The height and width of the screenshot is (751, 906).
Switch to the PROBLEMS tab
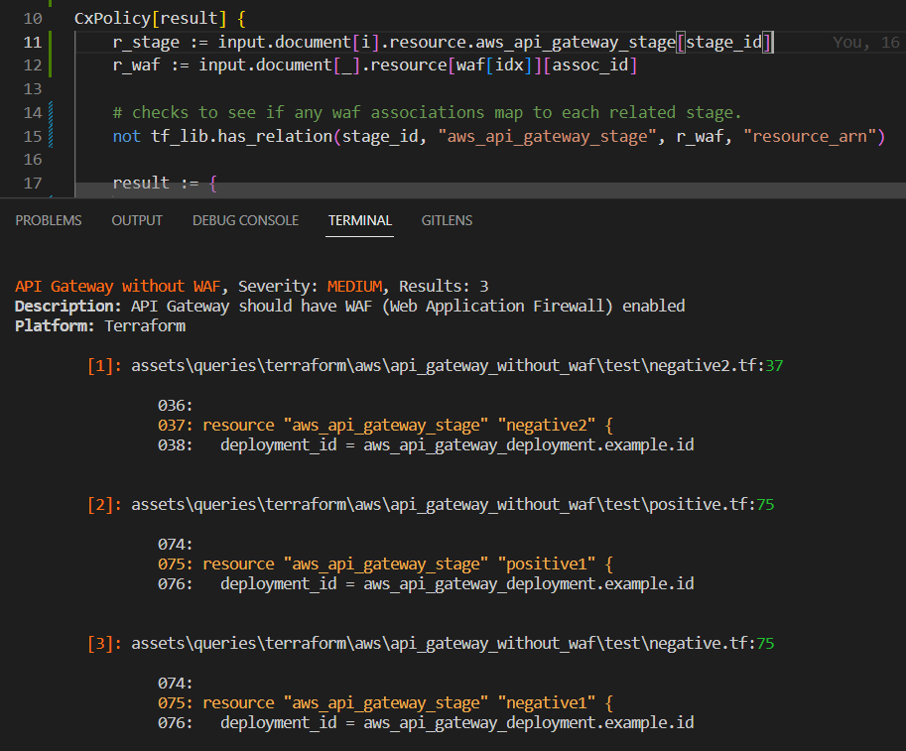coord(48,220)
